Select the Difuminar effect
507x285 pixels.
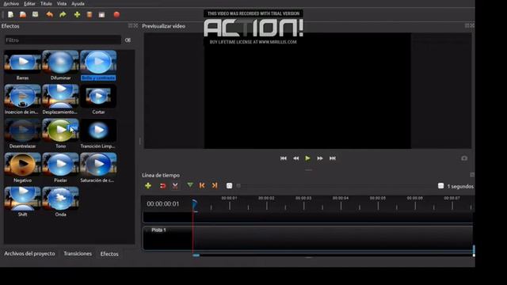click(x=60, y=65)
